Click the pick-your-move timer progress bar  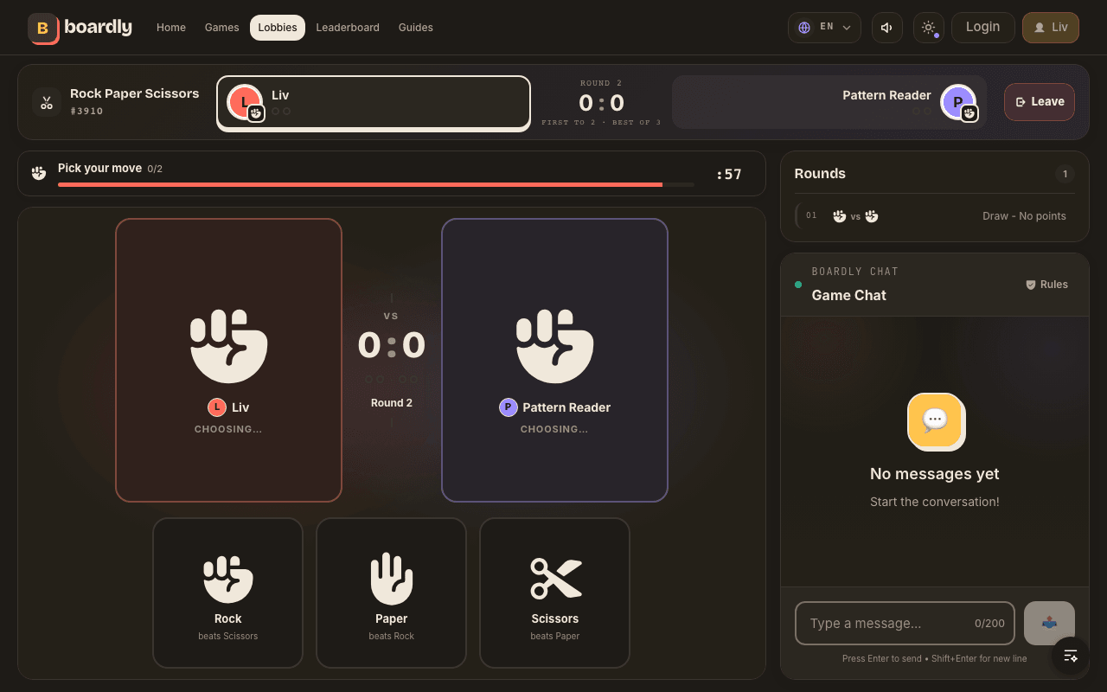point(376,184)
